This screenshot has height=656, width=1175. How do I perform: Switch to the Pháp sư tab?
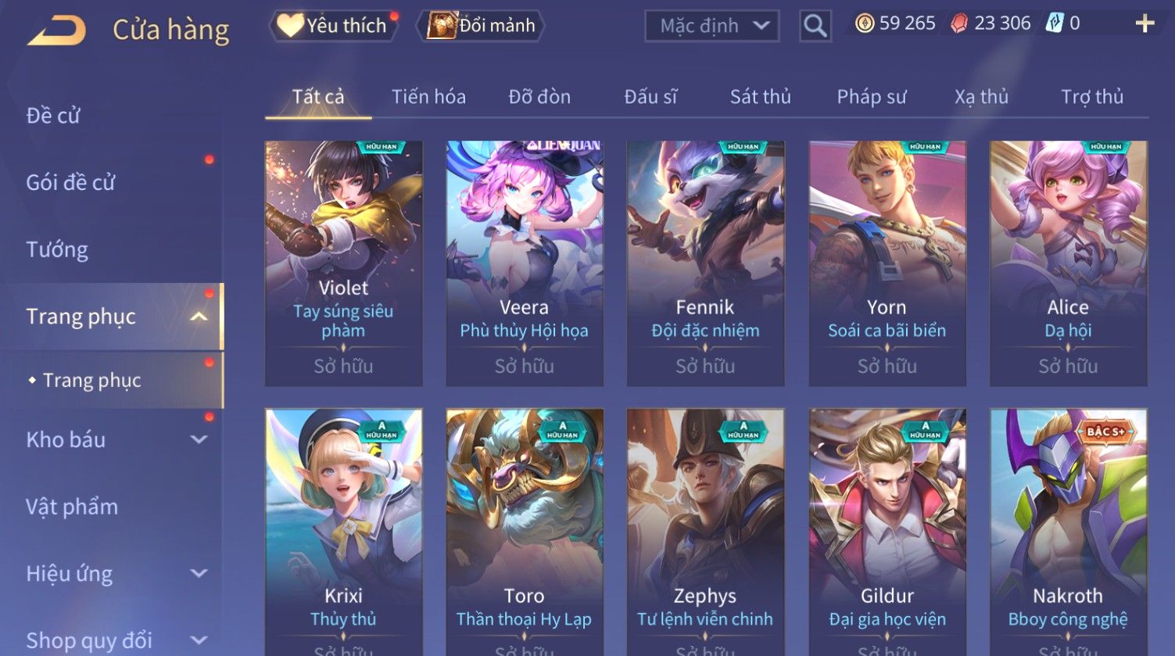(x=871, y=97)
